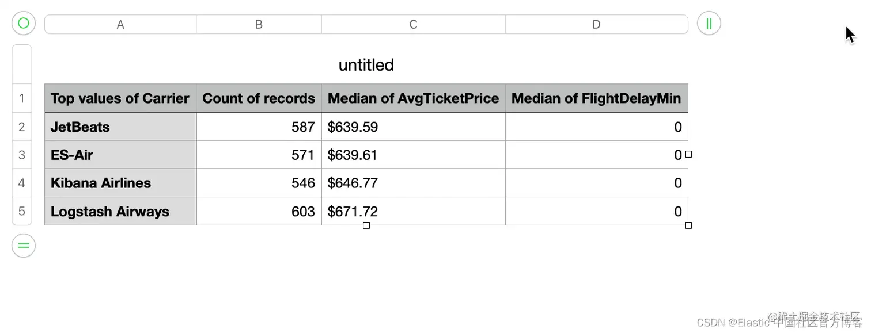The image size is (871, 333).
Task: Select the $671.72 ticket price cell
Action: 413,212
